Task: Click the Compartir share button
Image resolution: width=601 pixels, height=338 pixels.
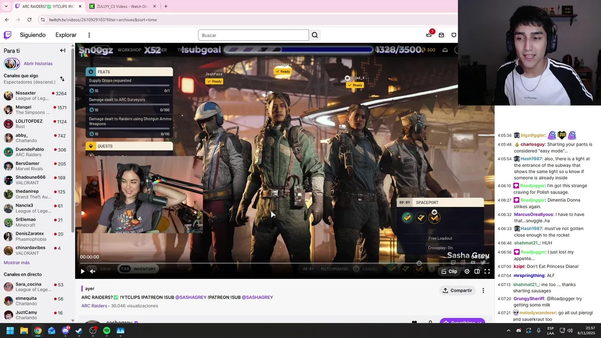Action: (457, 291)
